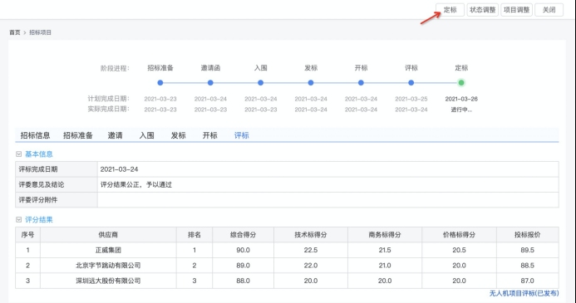Click the 定标 button at top
Viewport: 576px width, 303px height.
[450, 10]
